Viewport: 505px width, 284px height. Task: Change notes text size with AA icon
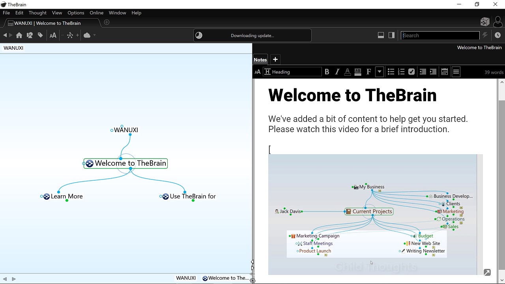pos(258,72)
